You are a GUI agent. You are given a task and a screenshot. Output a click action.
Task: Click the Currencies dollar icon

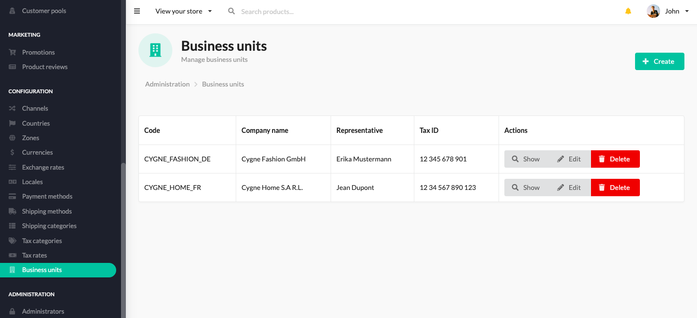[x=13, y=152]
